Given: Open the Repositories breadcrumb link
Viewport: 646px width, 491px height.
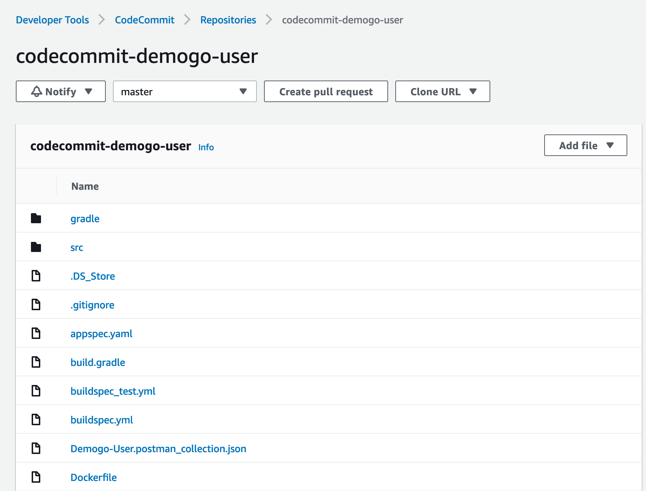Looking at the screenshot, I should coord(228,20).
